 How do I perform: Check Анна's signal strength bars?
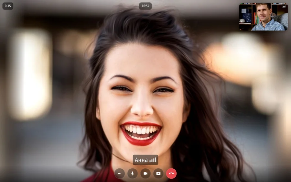click(x=153, y=160)
